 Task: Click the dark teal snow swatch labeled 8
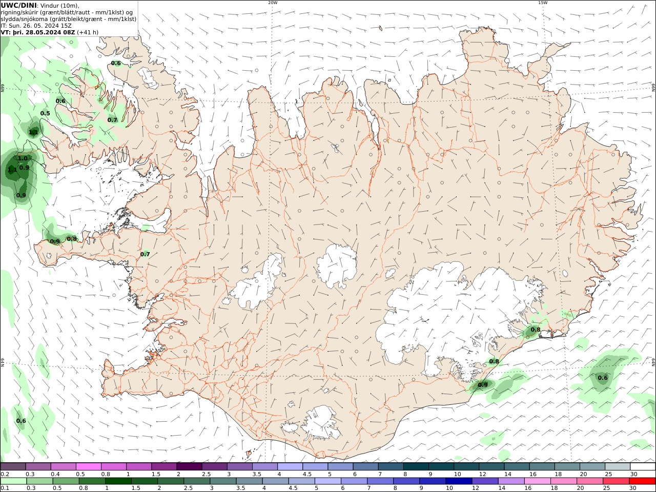click(x=416, y=466)
